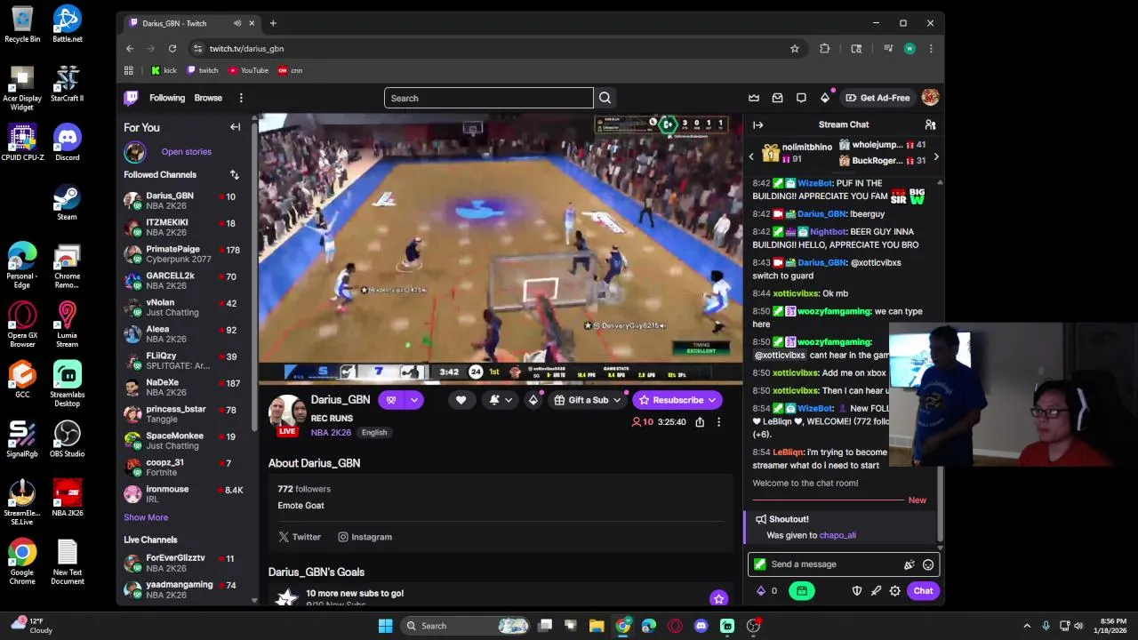Open the kick bookmark

tap(164, 70)
